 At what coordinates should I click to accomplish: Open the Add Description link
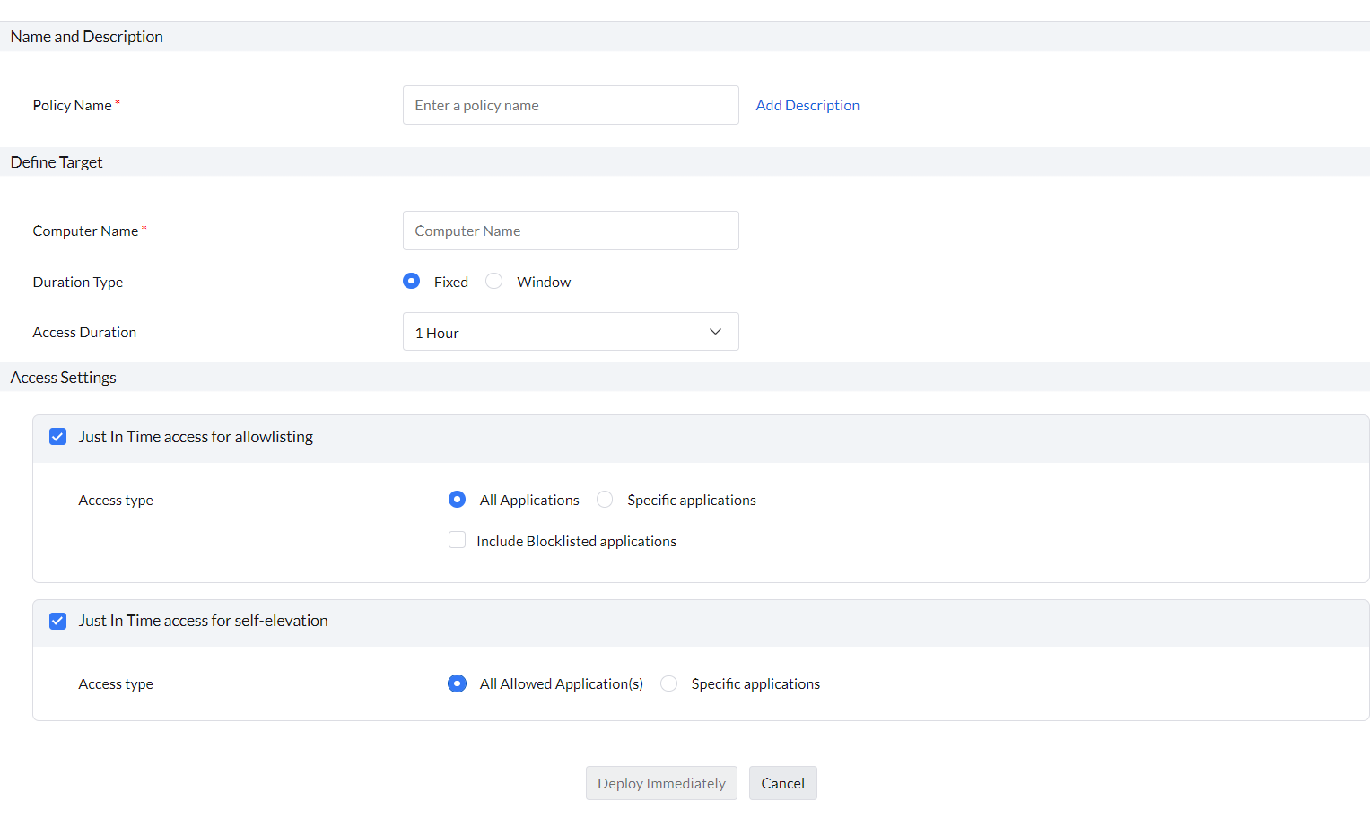coord(807,105)
